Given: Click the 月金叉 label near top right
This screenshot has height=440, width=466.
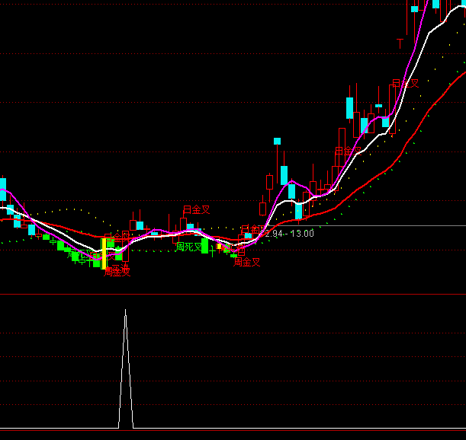Looking at the screenshot, I should click(406, 83).
